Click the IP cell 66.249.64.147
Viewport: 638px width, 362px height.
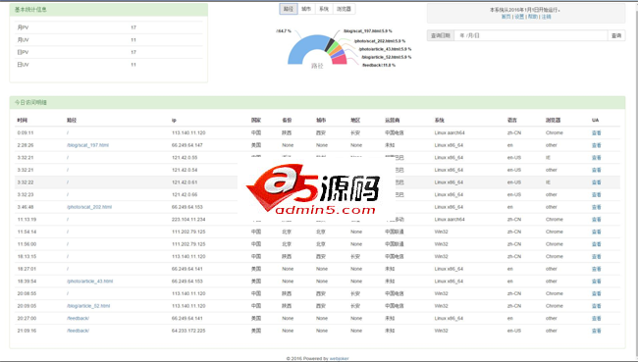(187, 145)
